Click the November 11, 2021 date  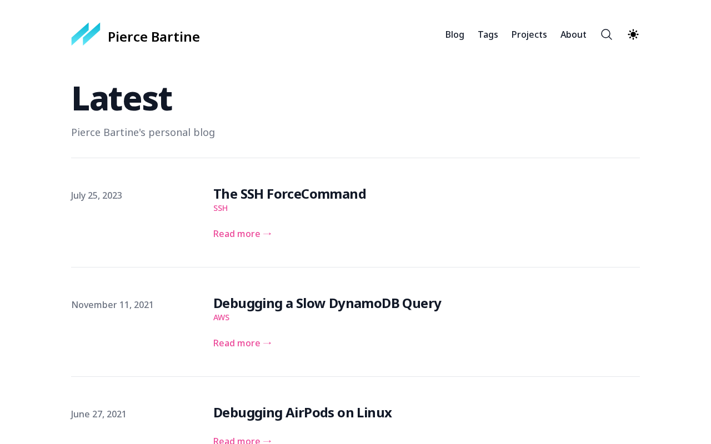pyautogui.click(x=113, y=305)
